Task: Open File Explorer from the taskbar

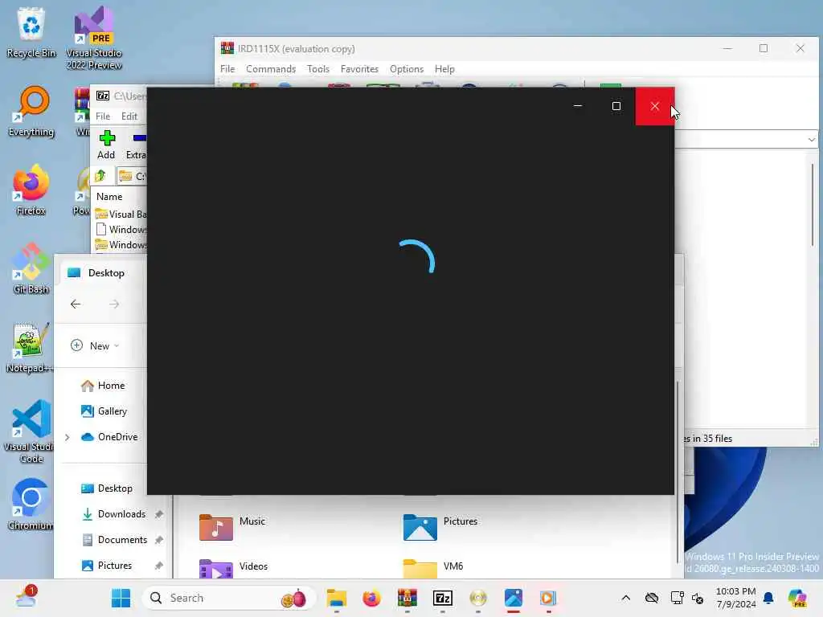Action: [x=337, y=598]
